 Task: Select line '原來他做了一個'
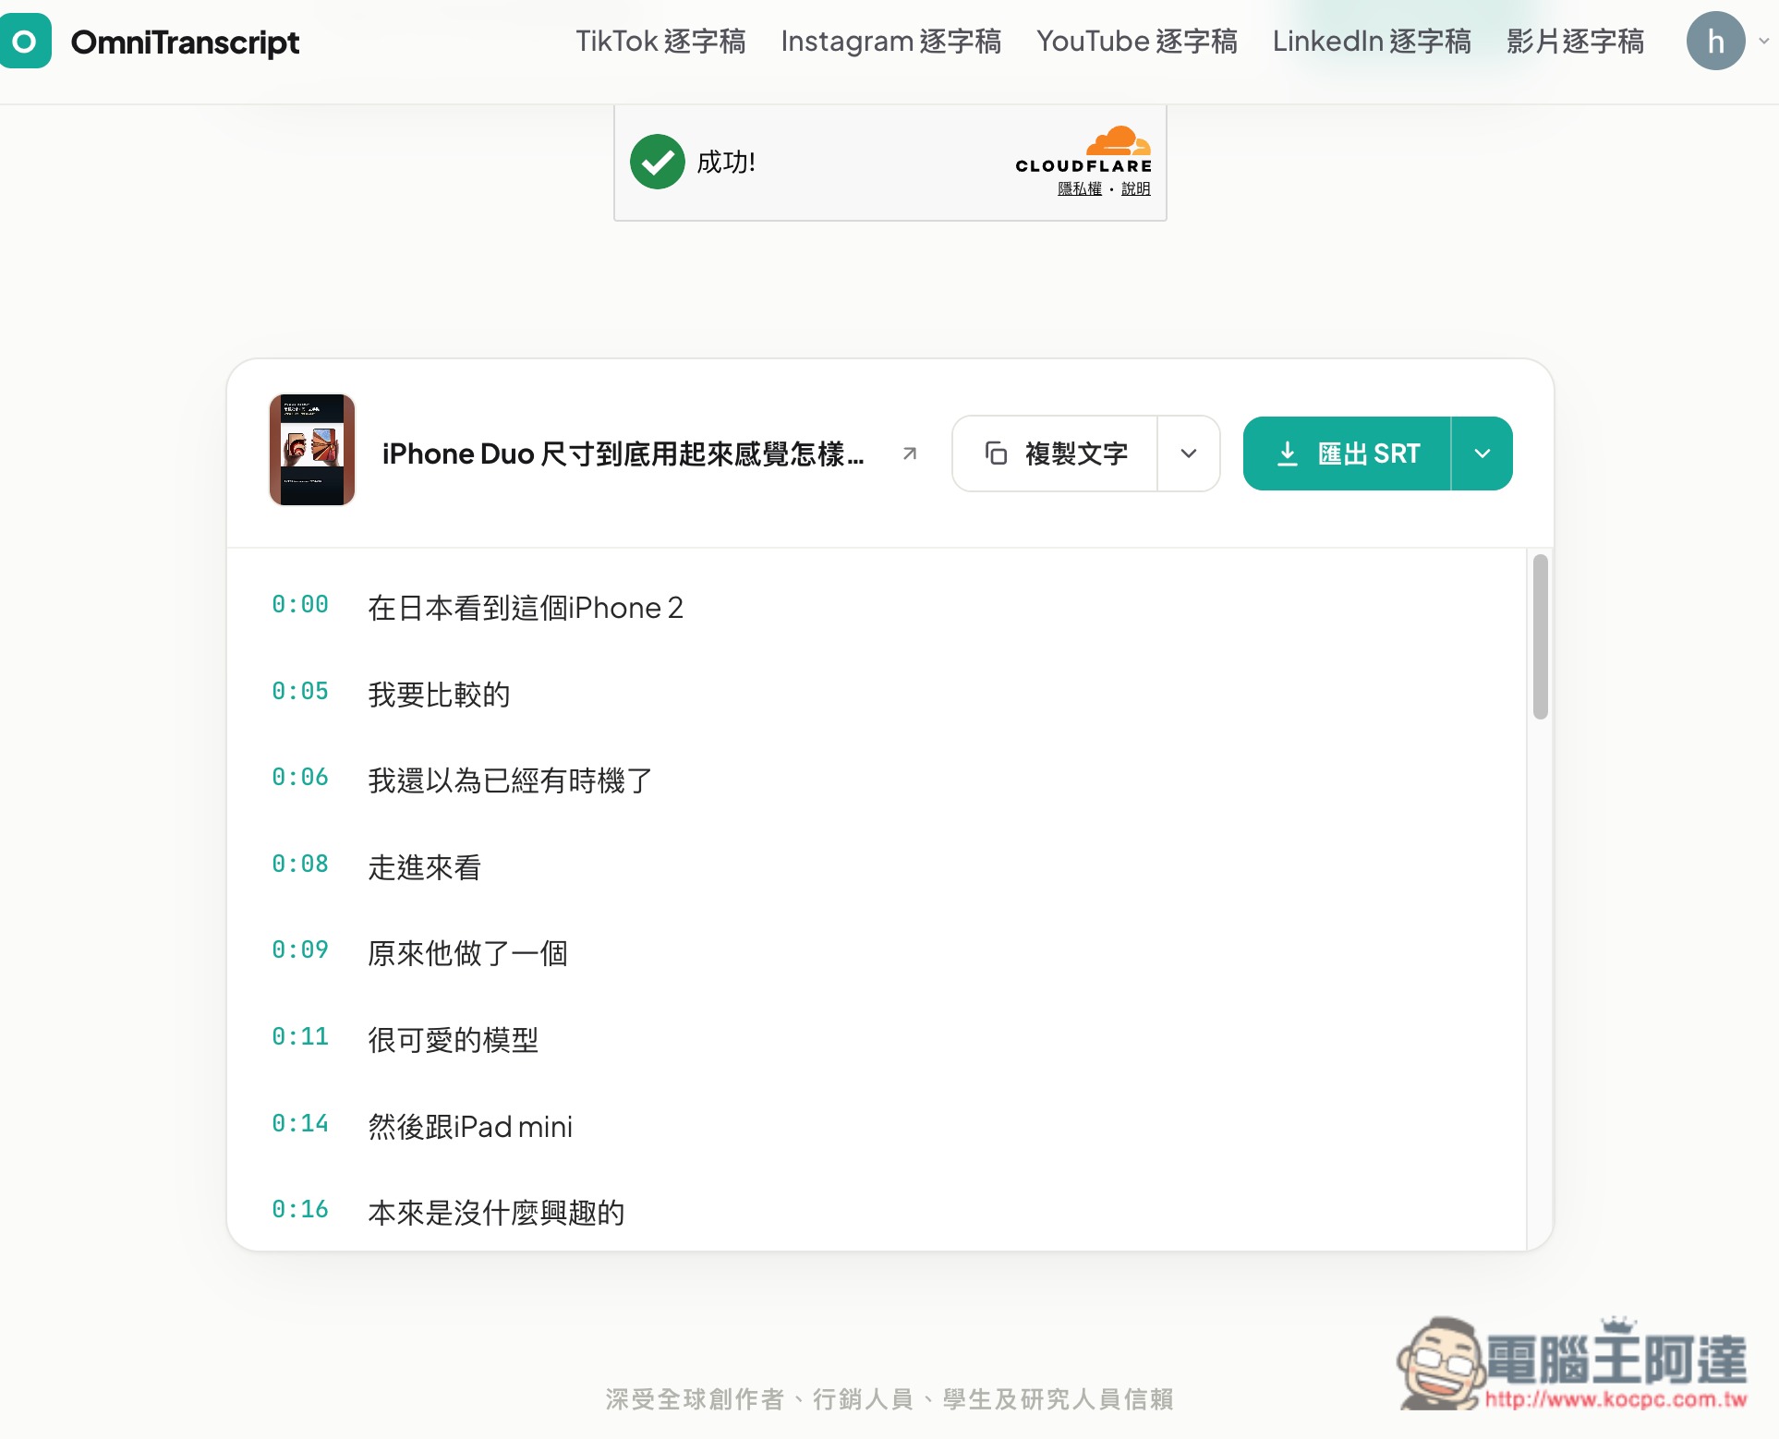467,953
